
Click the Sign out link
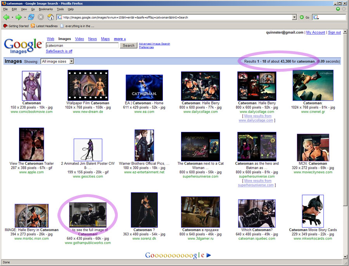tap(334, 32)
